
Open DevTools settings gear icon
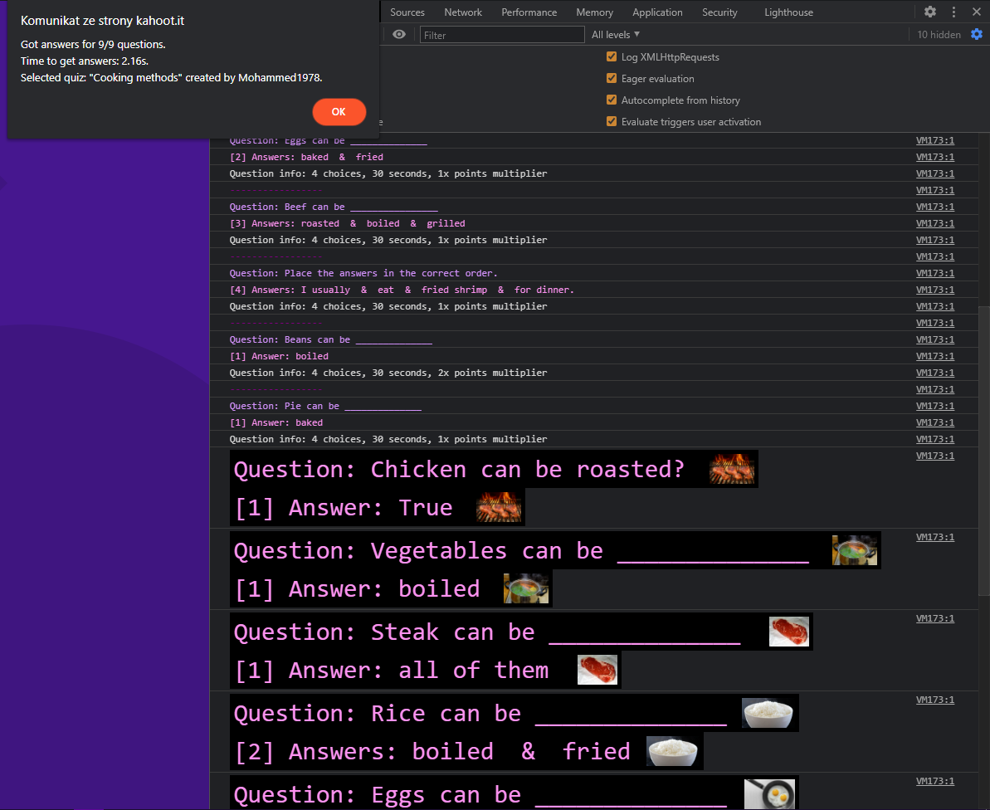(930, 12)
